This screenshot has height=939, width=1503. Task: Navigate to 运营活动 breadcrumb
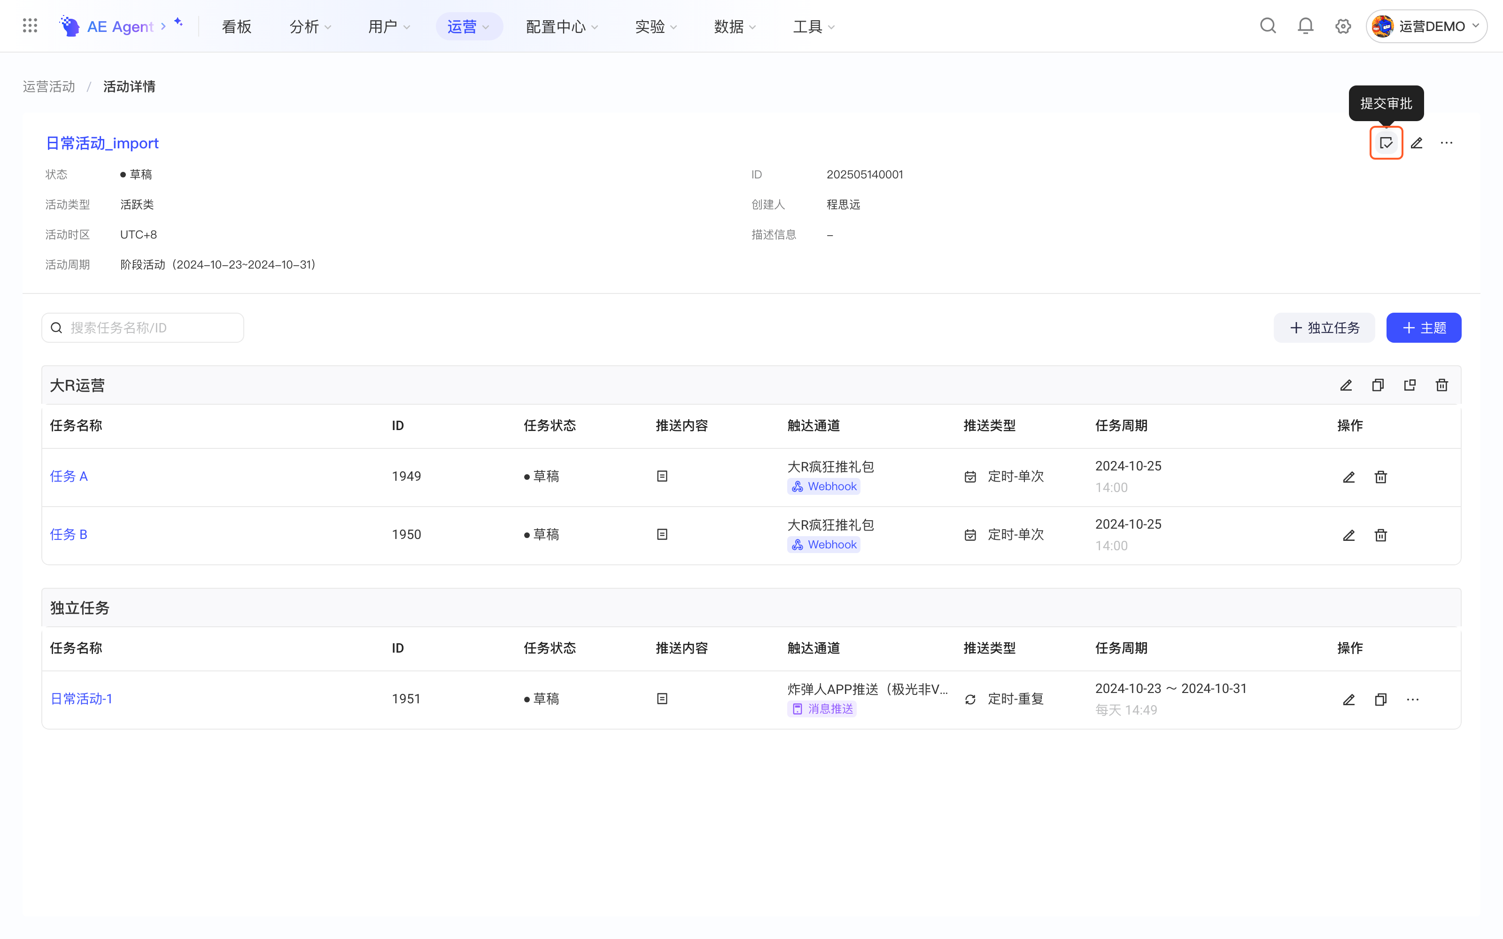tap(49, 86)
